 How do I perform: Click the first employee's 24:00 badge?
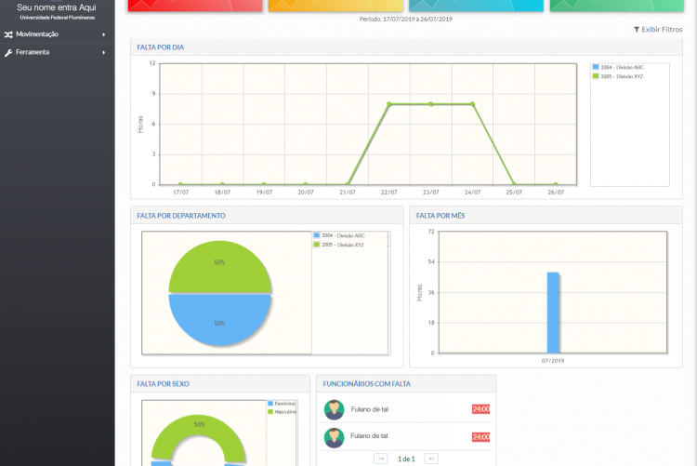tap(480, 409)
